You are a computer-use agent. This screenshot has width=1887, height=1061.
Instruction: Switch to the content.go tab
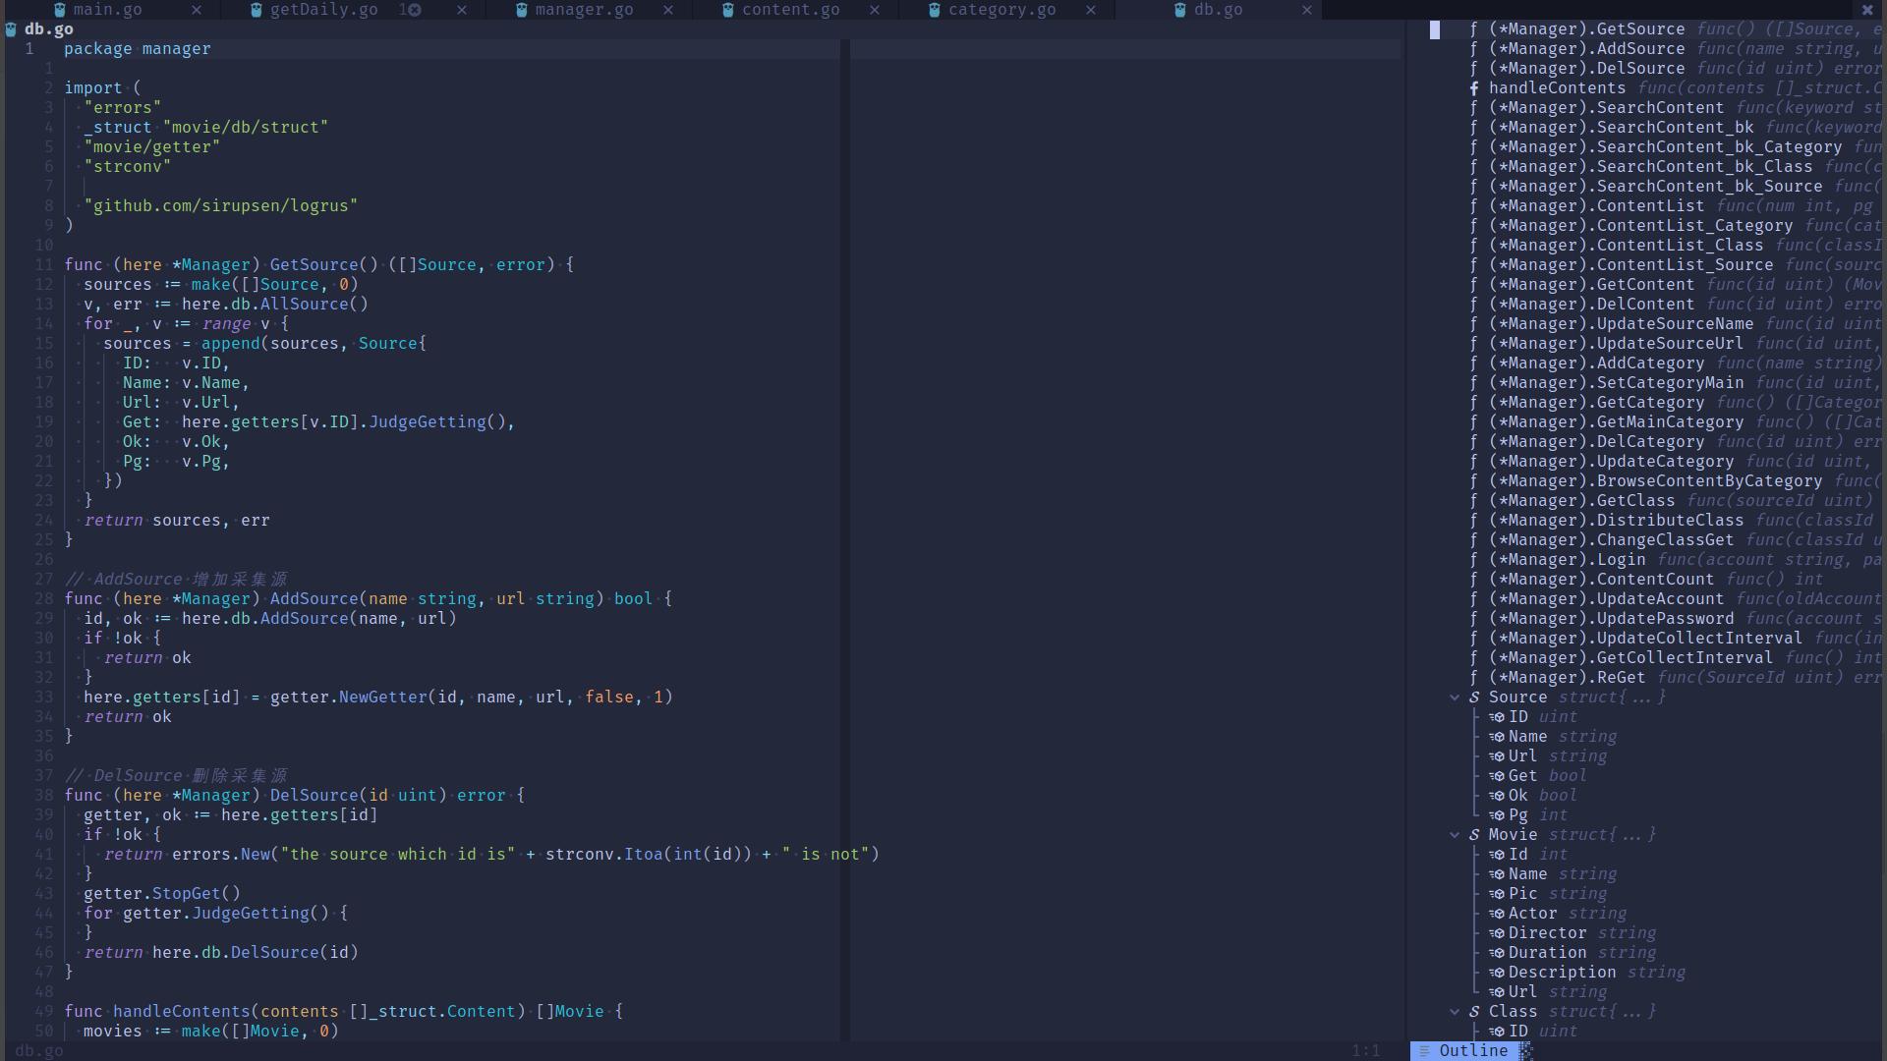pos(790,10)
